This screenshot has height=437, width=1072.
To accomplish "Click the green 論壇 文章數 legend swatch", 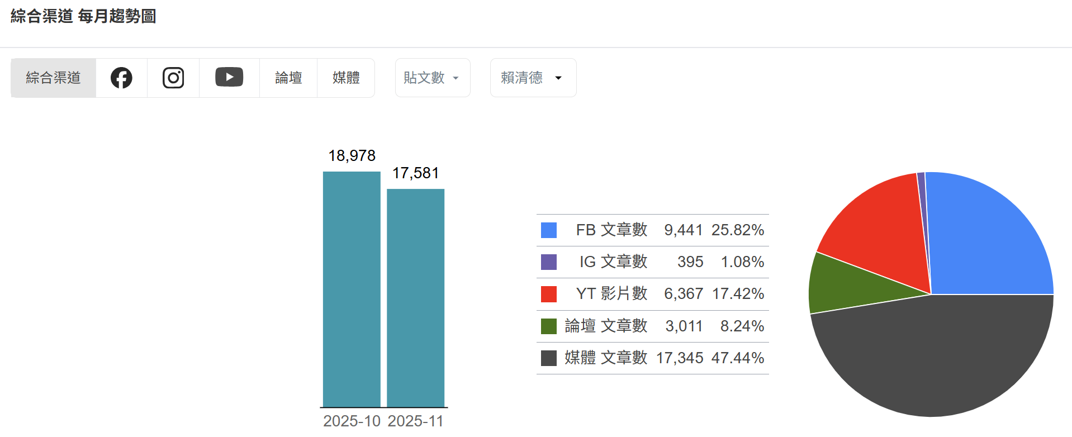I will click(x=548, y=326).
